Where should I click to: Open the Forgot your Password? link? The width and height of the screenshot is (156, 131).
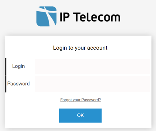(80, 100)
